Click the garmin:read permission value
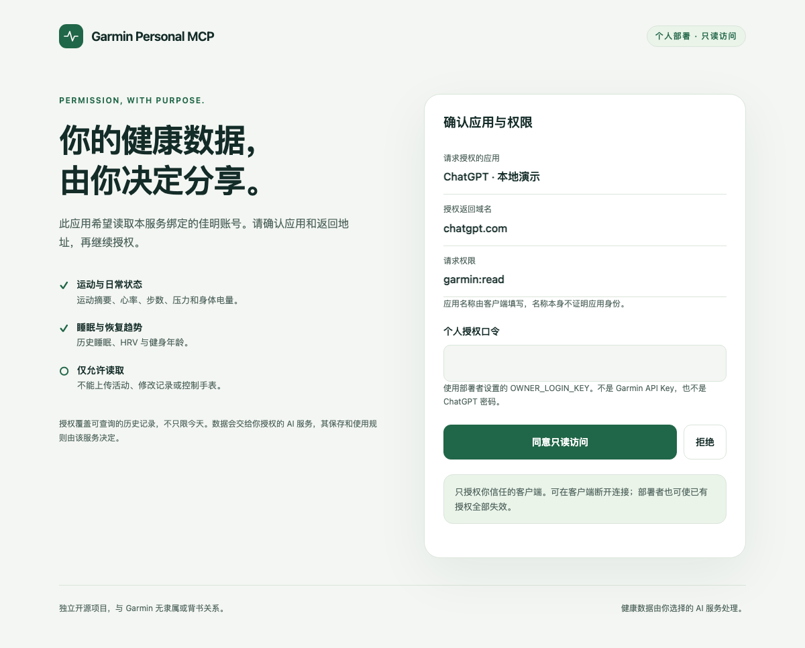The image size is (805, 648). point(474,279)
